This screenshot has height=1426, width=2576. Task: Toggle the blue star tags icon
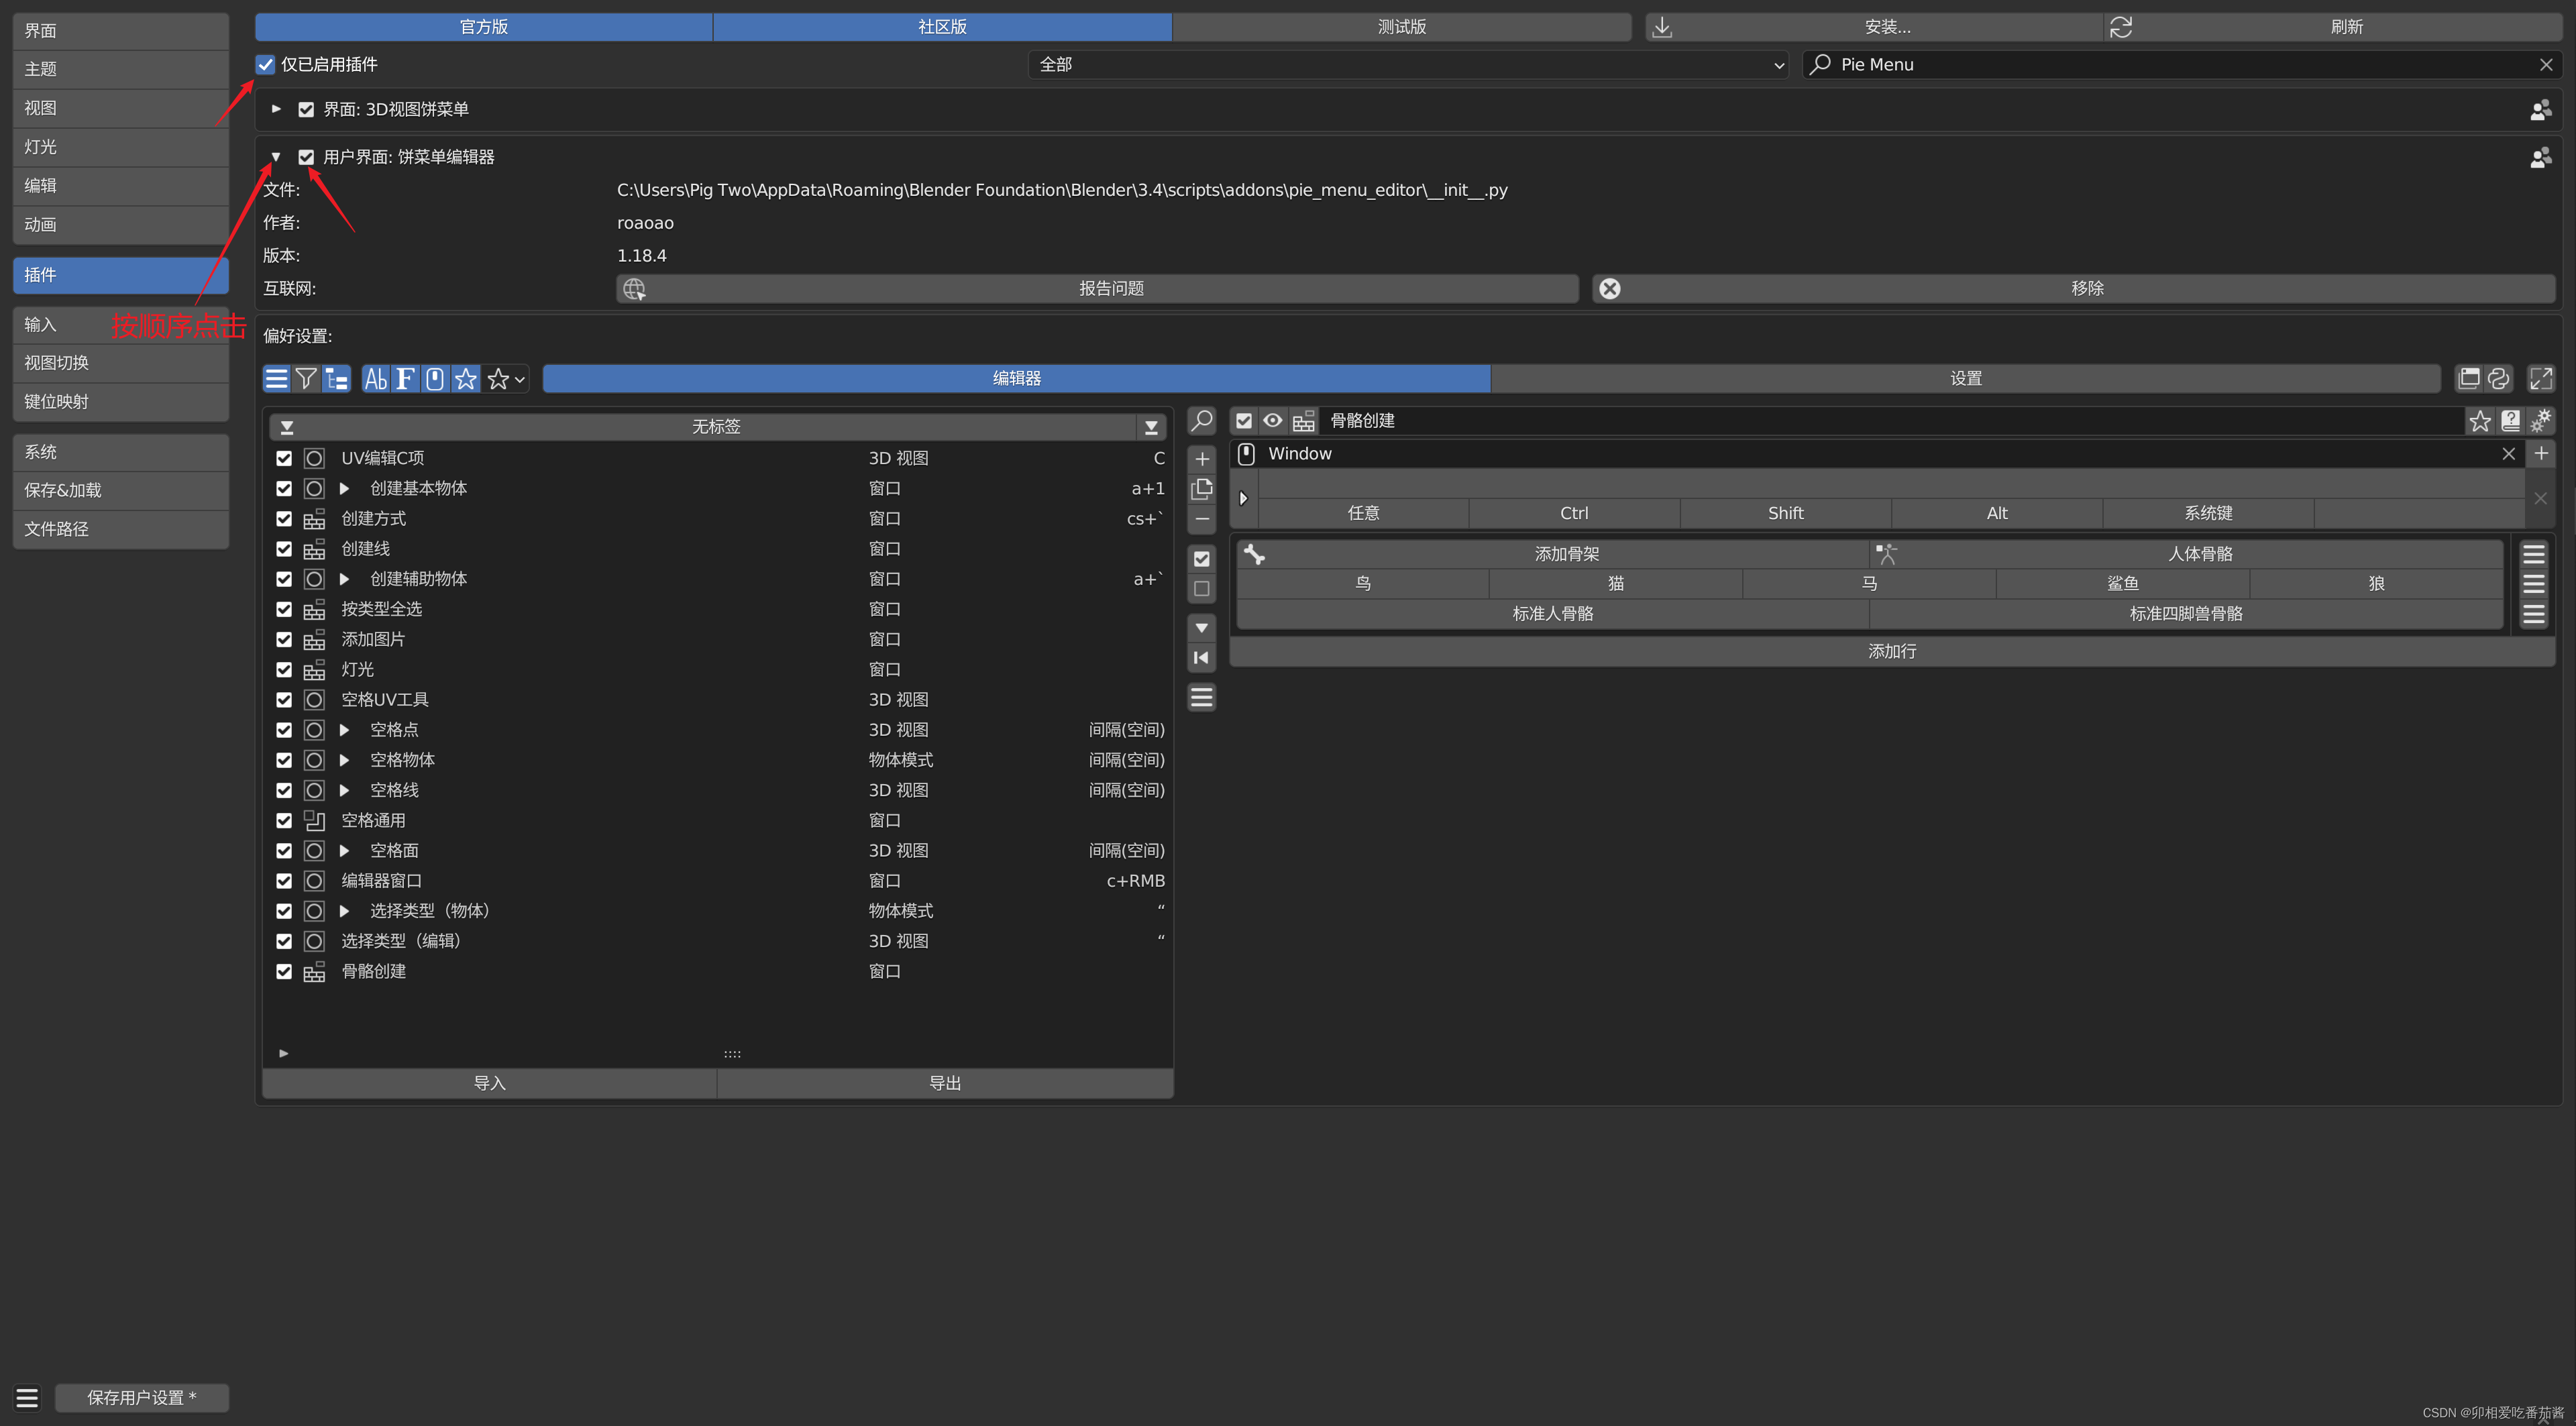pyautogui.click(x=466, y=379)
